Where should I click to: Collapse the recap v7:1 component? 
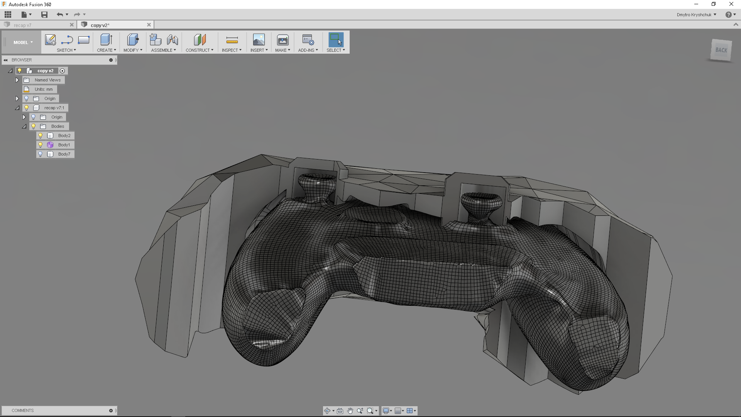17,108
